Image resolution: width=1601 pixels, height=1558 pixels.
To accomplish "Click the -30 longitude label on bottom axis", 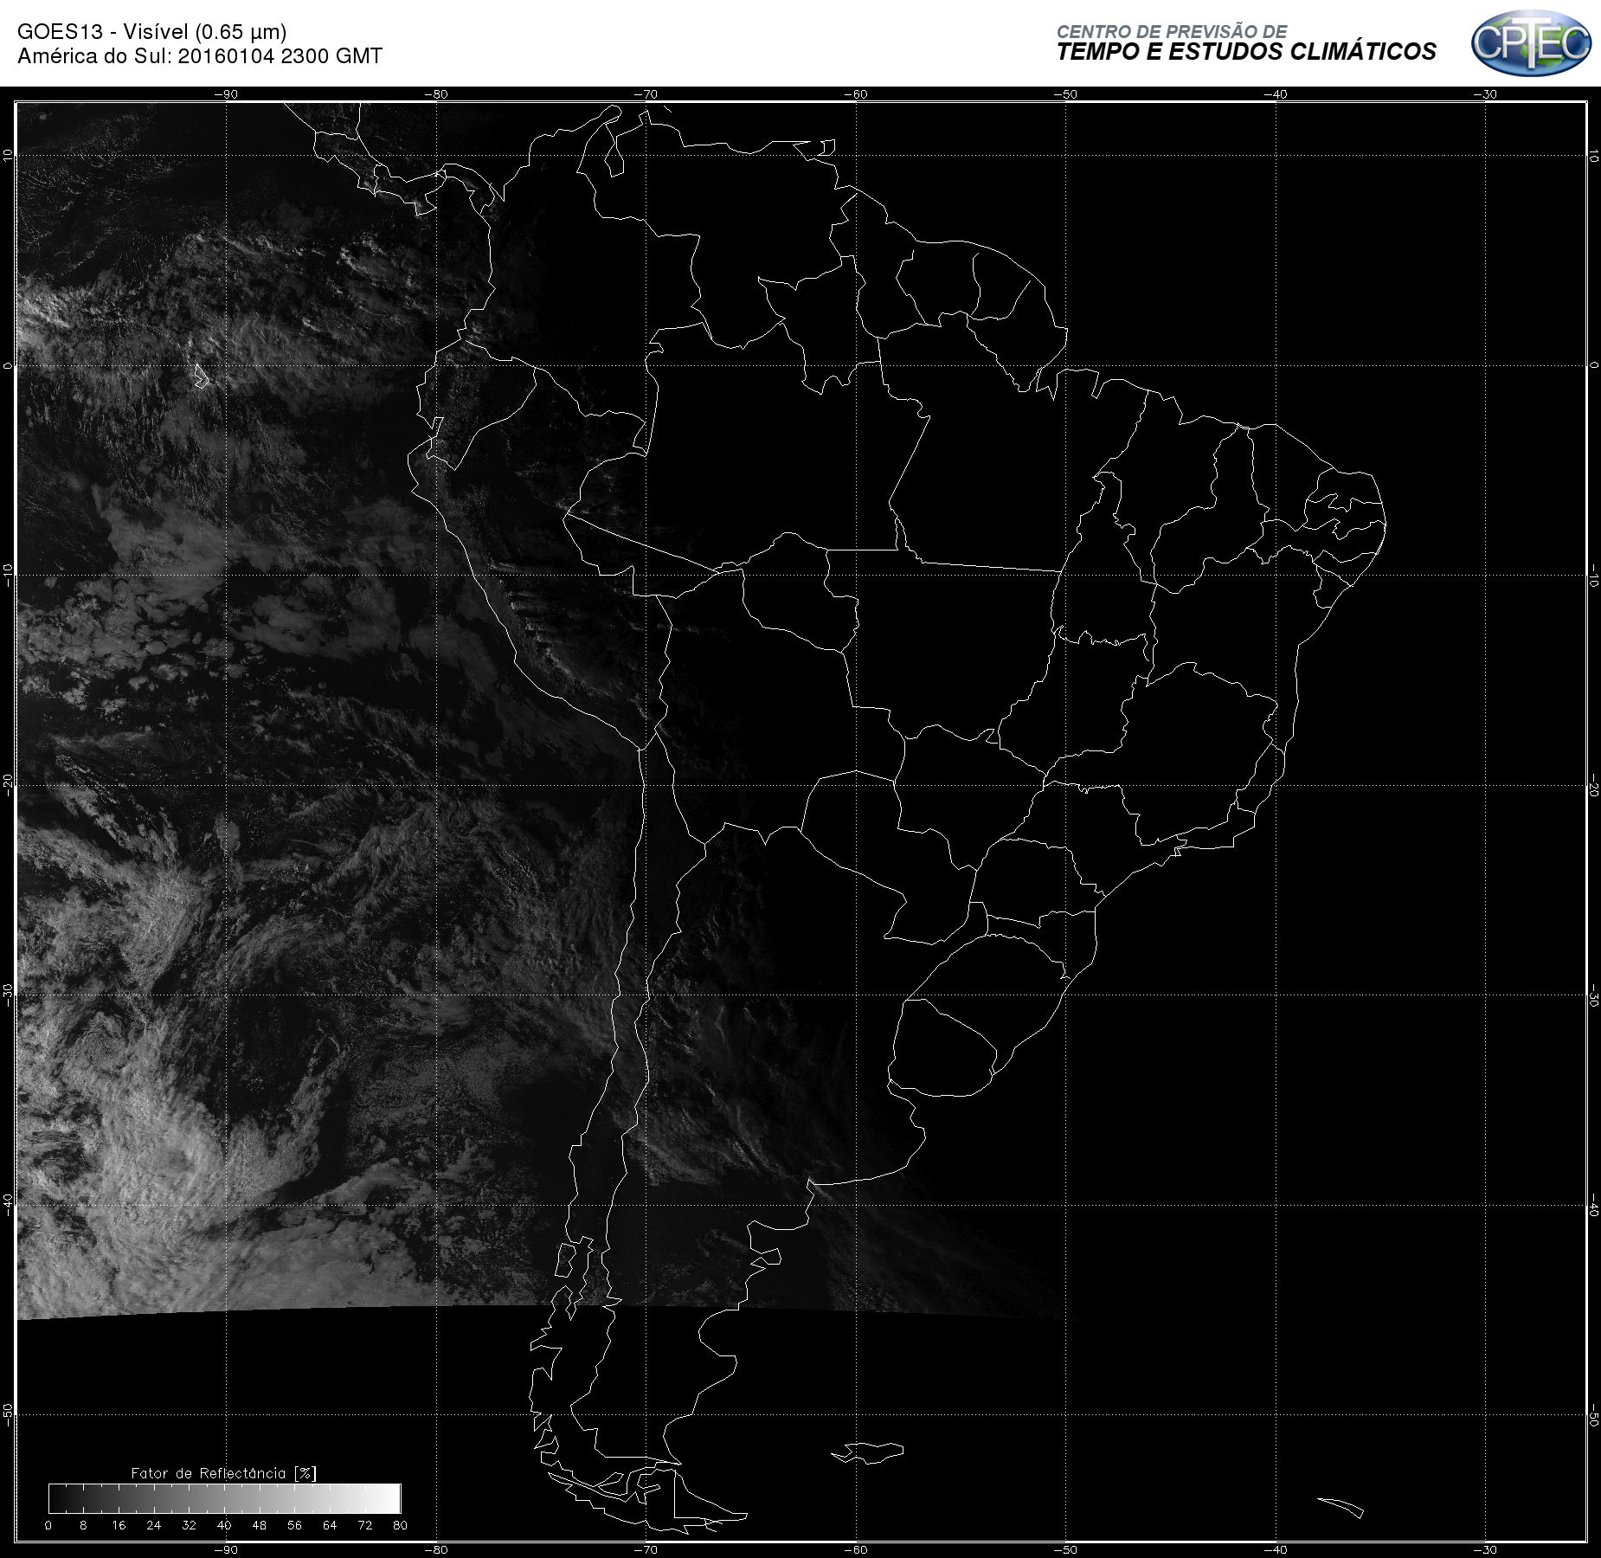I will pyautogui.click(x=1485, y=1549).
